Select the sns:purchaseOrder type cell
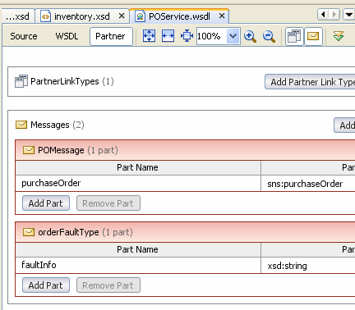Viewport: 355px width, 310px height. (308, 184)
